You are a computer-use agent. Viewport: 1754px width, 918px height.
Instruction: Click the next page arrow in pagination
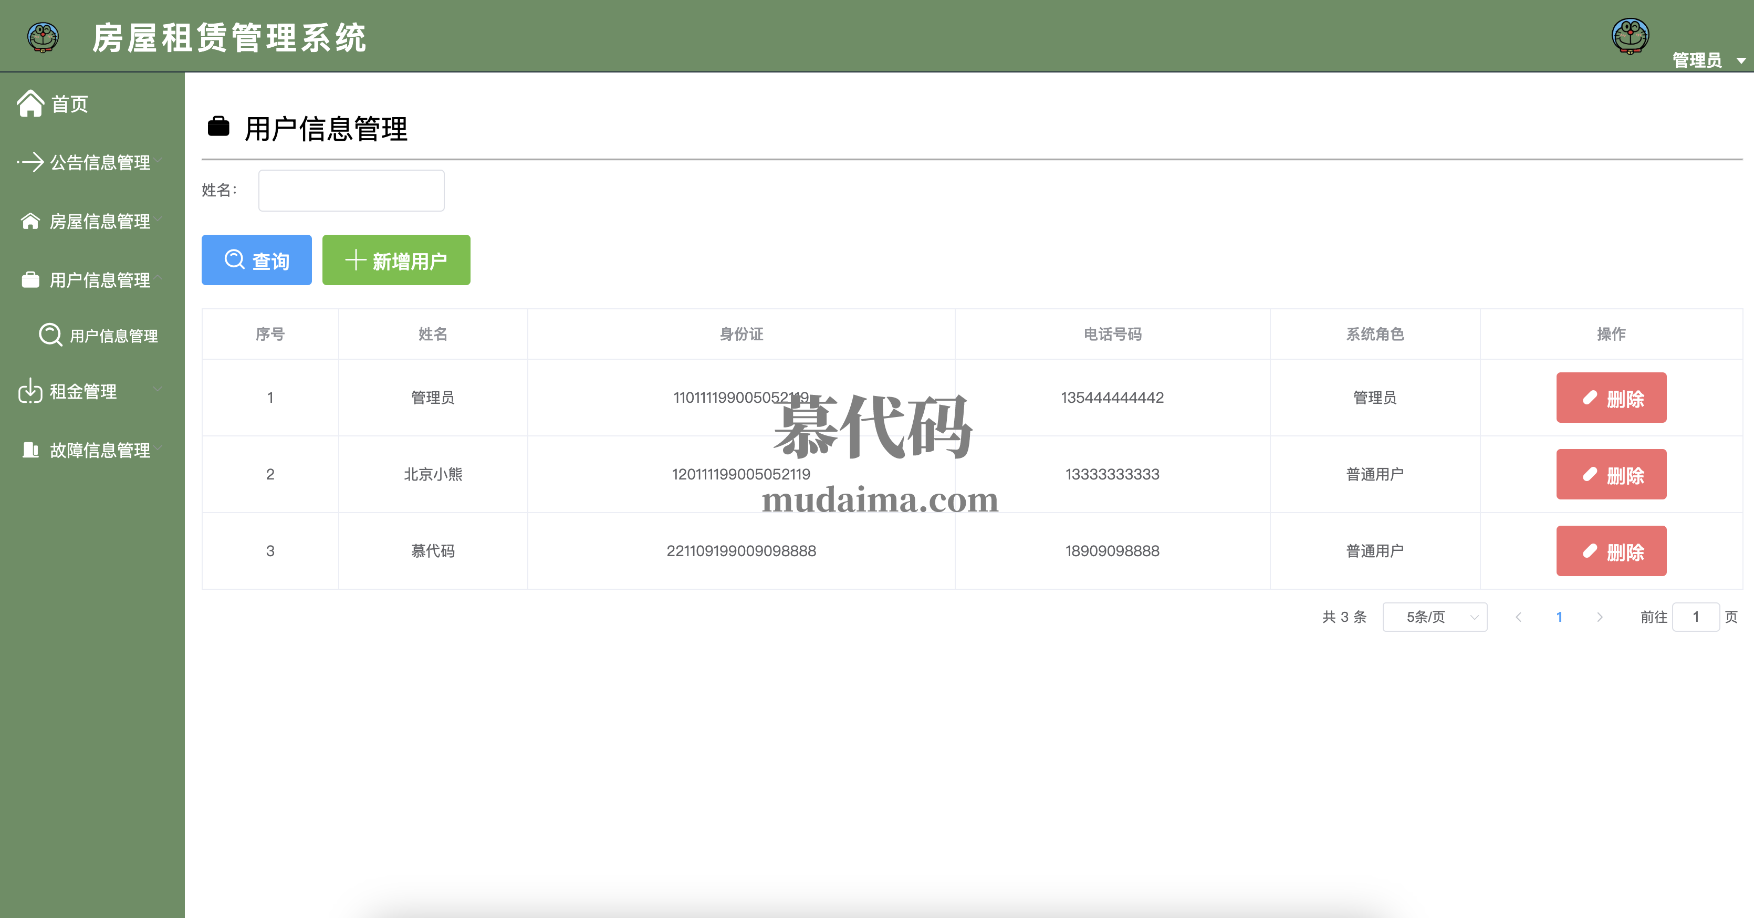[1600, 617]
